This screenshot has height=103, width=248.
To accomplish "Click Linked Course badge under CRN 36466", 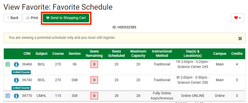I will pyautogui.click(x=21, y=72).
